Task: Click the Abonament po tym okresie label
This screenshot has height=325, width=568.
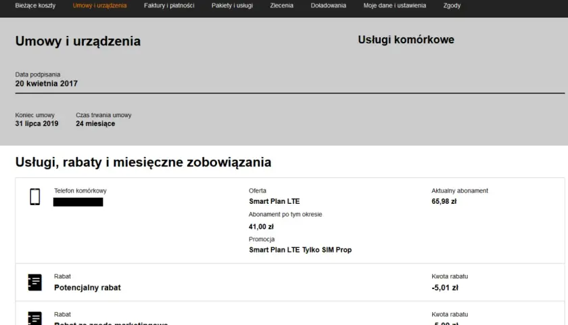Action: (x=285, y=215)
